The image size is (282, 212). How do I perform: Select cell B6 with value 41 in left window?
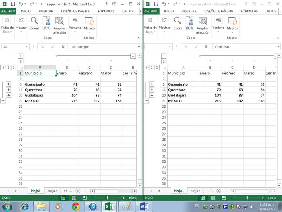point(67,84)
